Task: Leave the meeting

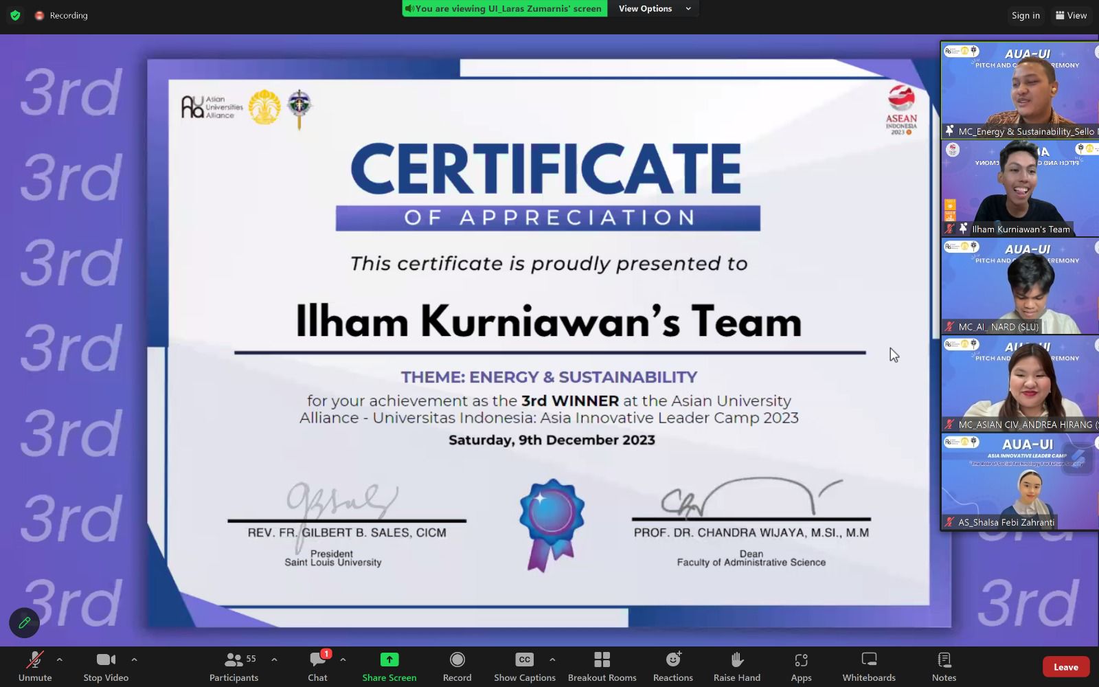Action: tap(1065, 667)
